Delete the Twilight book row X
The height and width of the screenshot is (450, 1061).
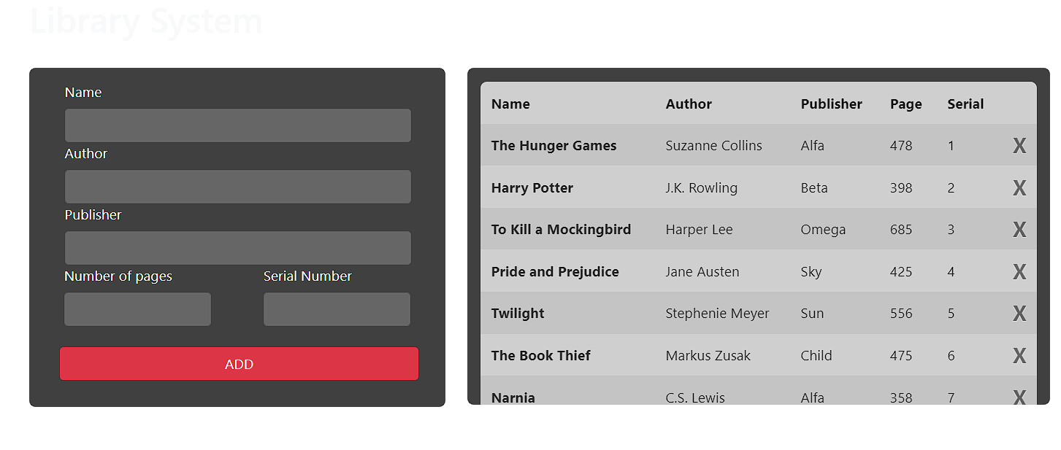coord(1019,314)
